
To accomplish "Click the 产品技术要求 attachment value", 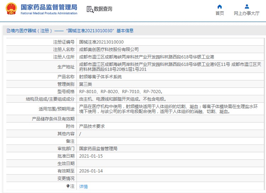I will (x=92, y=126).
